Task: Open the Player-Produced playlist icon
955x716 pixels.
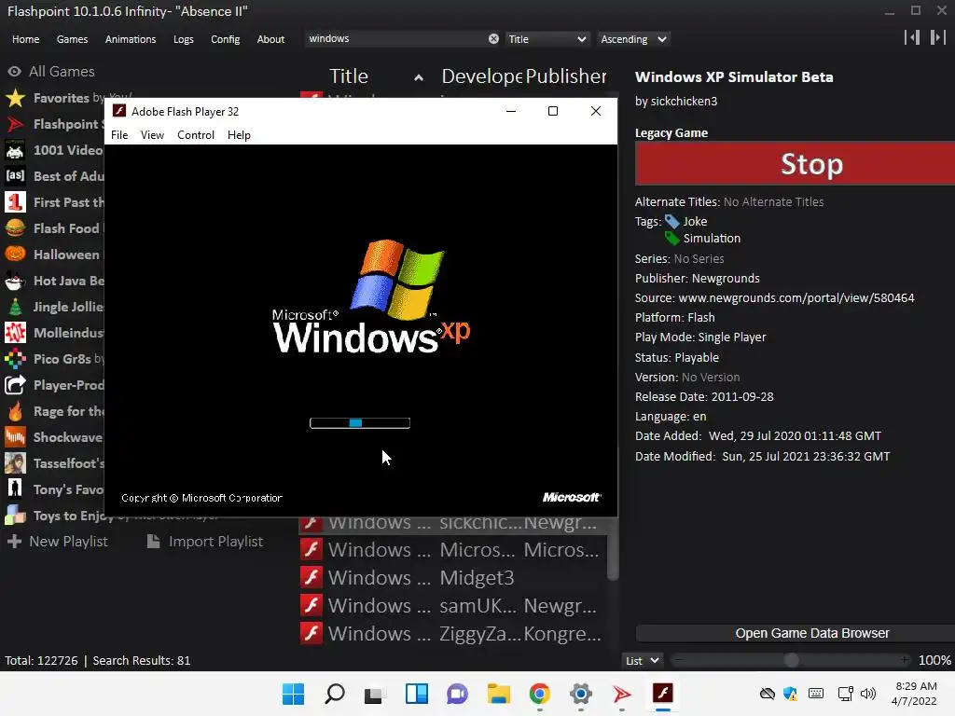Action: 15,385
